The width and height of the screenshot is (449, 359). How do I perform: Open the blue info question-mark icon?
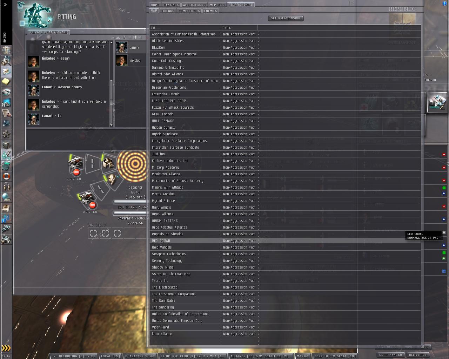(6, 219)
